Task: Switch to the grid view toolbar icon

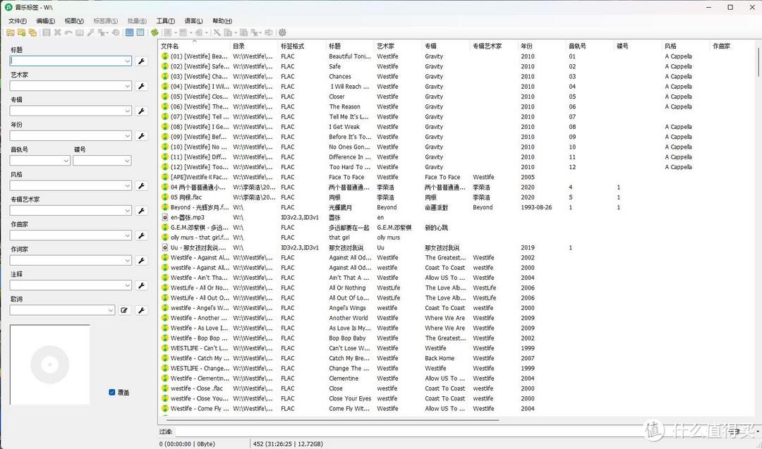Action: [140, 32]
